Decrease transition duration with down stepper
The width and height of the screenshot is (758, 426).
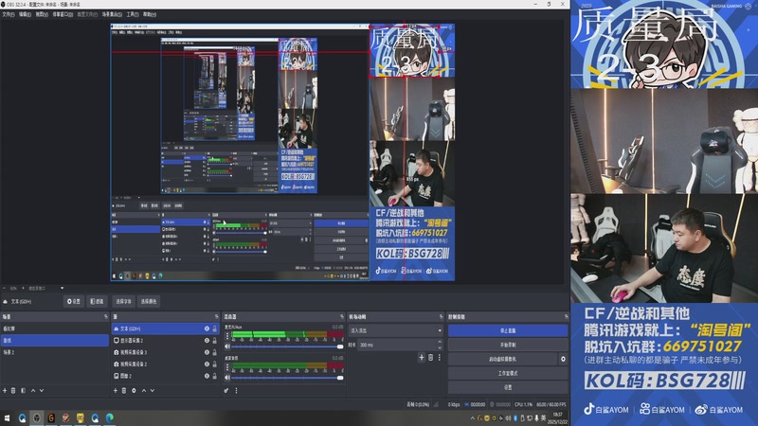pyautogui.click(x=440, y=347)
